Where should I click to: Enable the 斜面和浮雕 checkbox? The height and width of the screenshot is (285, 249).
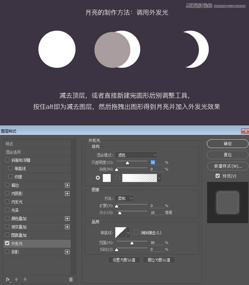click(x=7, y=160)
